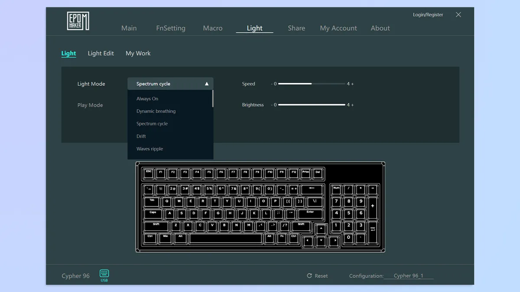Click the Brightness slider track
The width and height of the screenshot is (520, 292).
coord(312,105)
